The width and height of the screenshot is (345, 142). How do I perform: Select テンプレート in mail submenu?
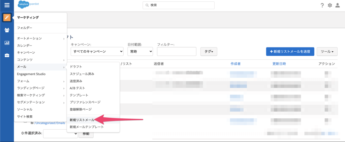click(93, 95)
